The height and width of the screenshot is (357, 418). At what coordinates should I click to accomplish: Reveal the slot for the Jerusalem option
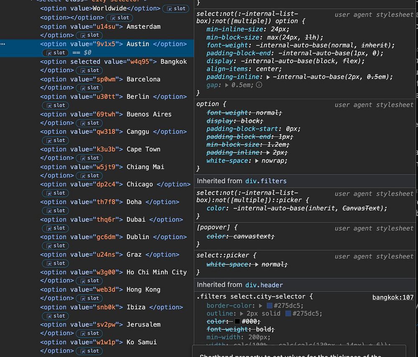tap(89, 333)
